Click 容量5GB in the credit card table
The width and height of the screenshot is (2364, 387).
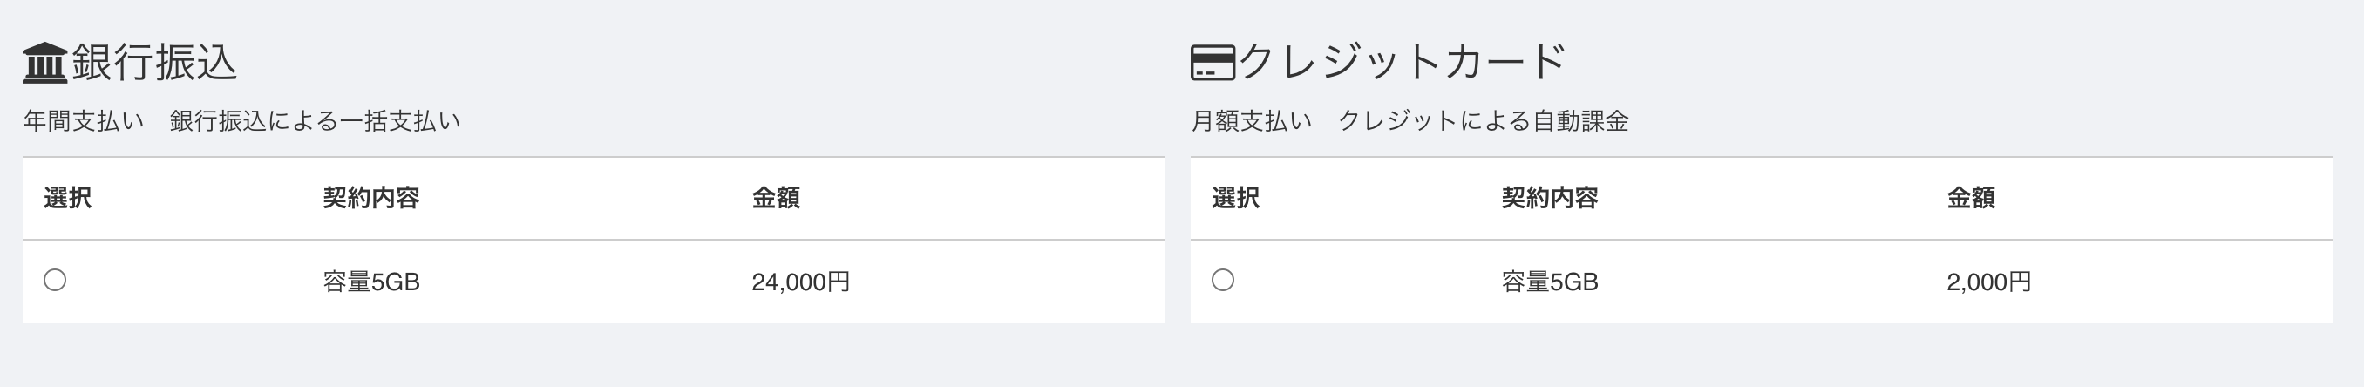click(x=1550, y=282)
